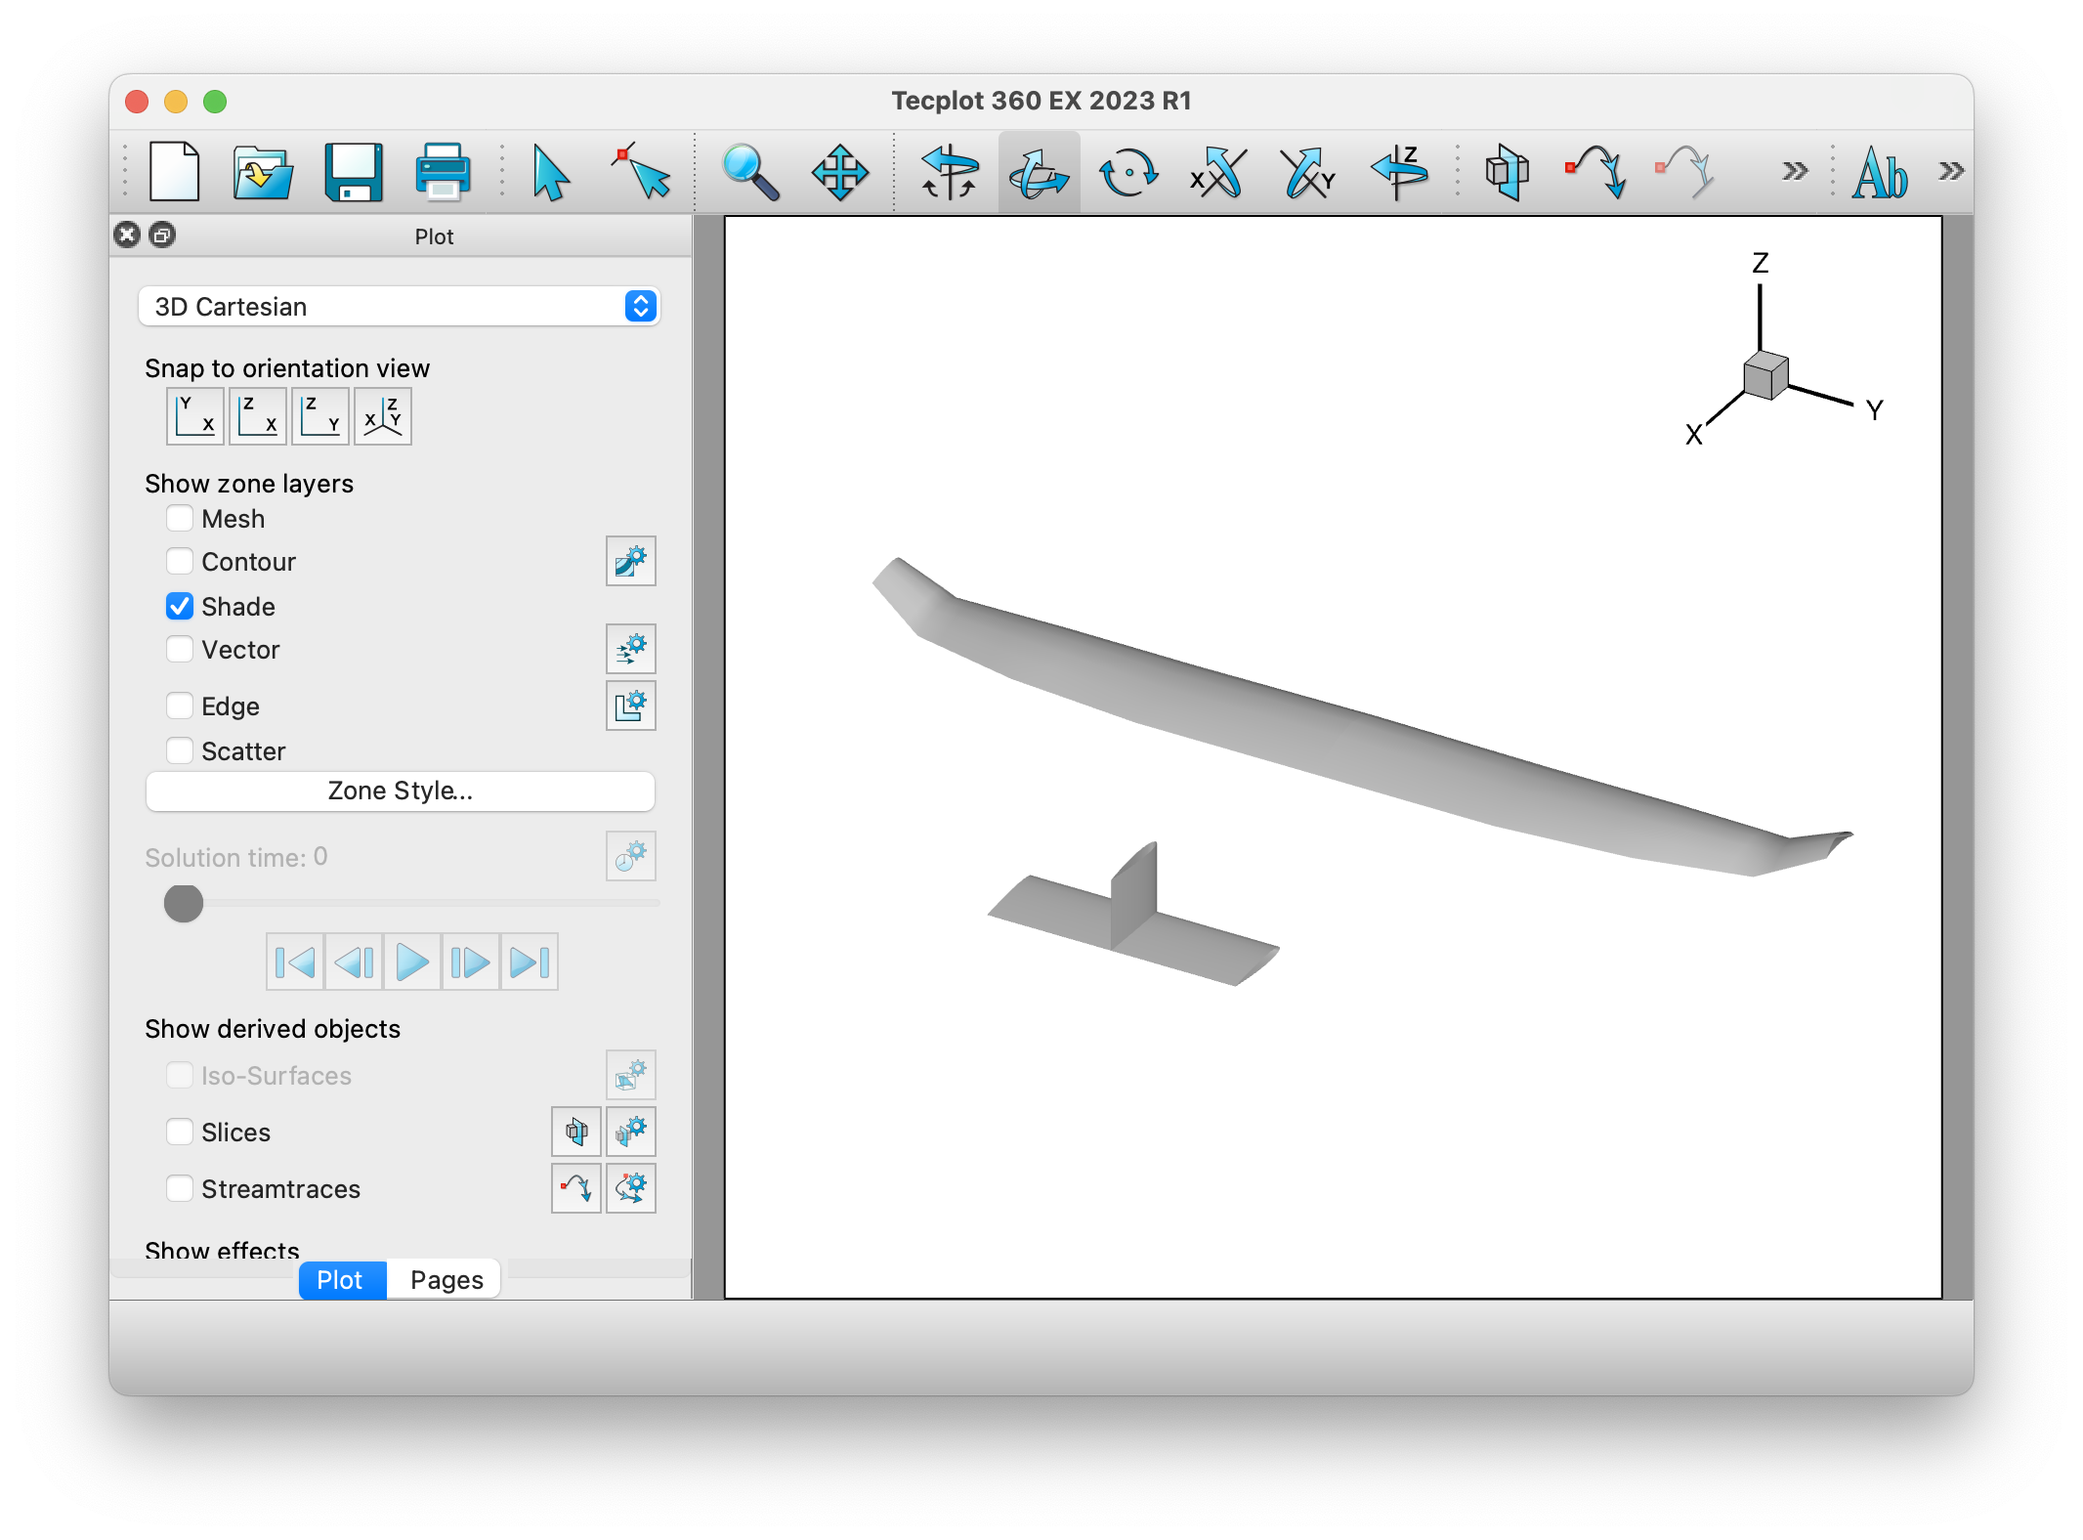Select the Ab text annotation tool
Screen dimensions: 2083x1540
1879,174
